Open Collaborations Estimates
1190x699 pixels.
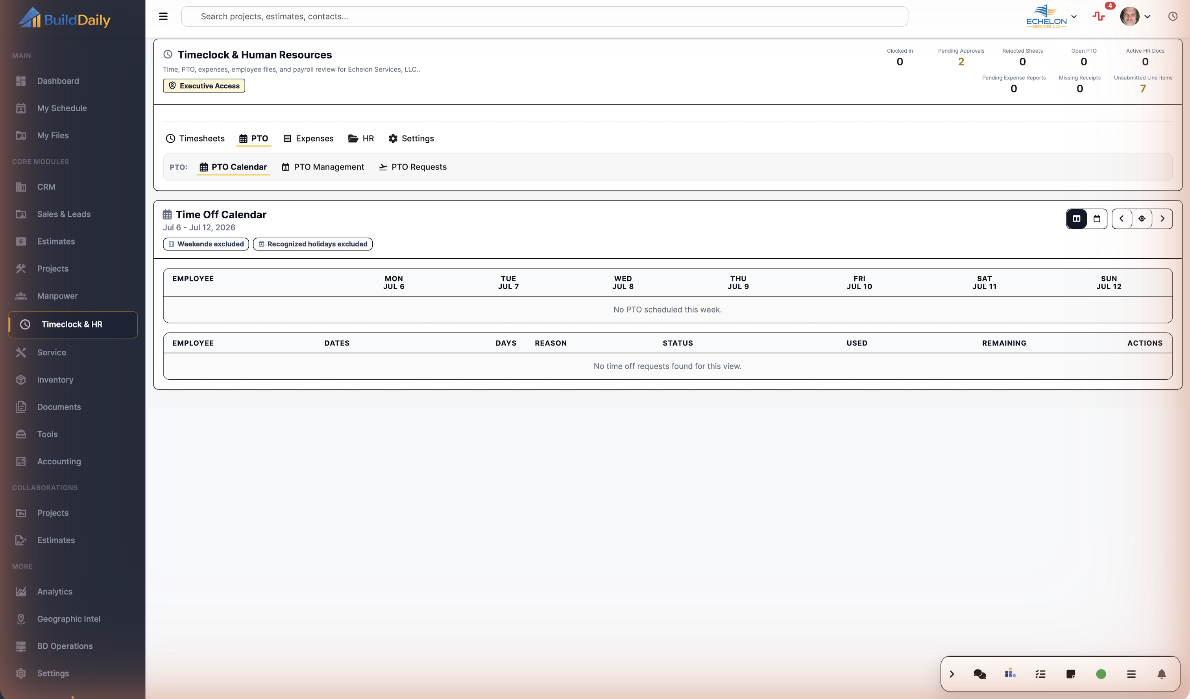73,540
